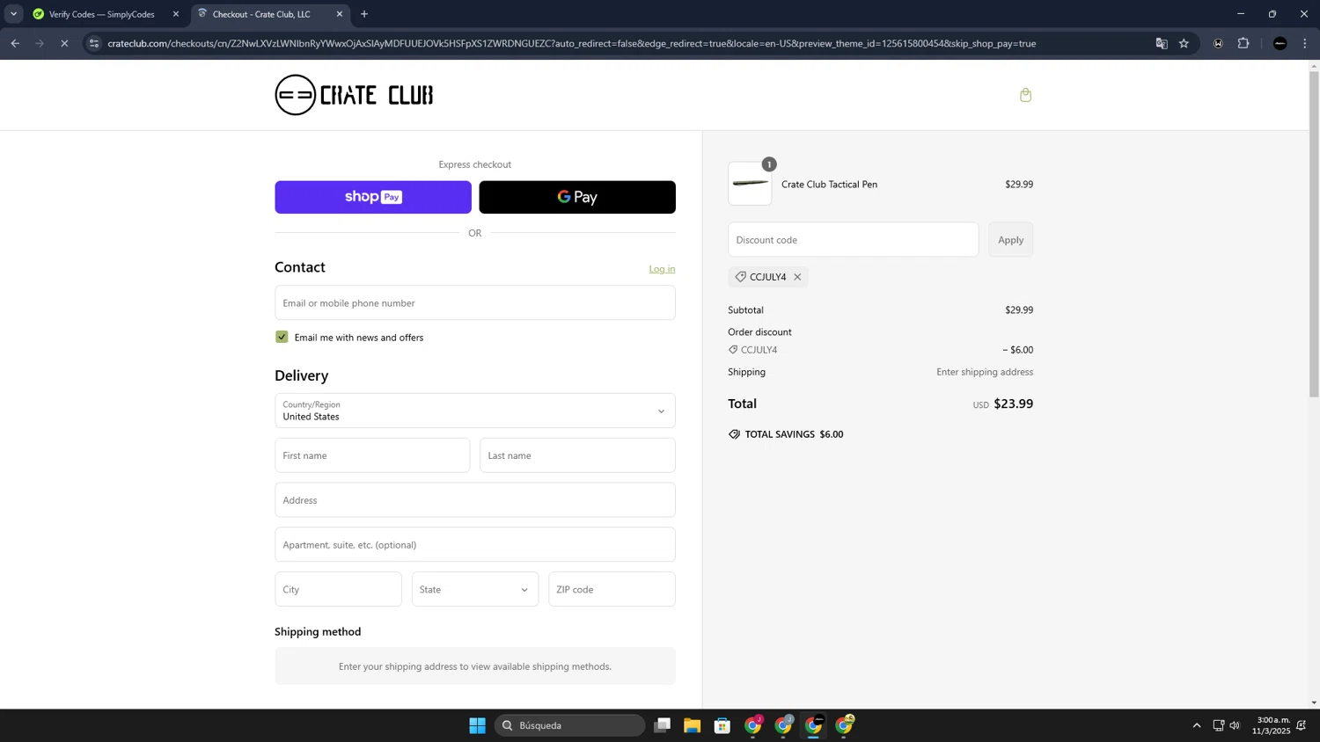Click the Tactical Pen product thumbnail
Image resolution: width=1320 pixels, height=742 pixels.
point(750,184)
